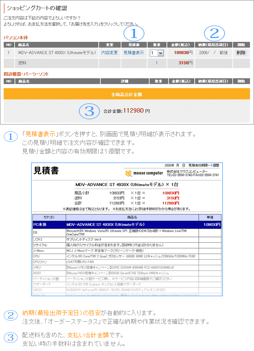Expand the quantity dropdown showing 1
The height and width of the screenshot is (351, 254).
pos(157,53)
